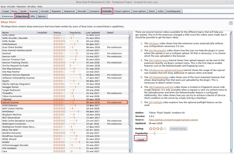Select the SAML Raider row
Image resolution: width=234 pixels, height=154 pixels.
(65, 41)
